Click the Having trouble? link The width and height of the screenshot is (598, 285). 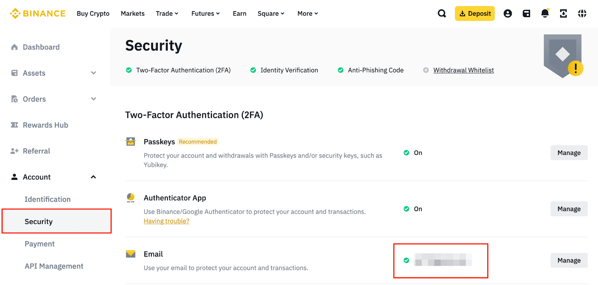[166, 221]
